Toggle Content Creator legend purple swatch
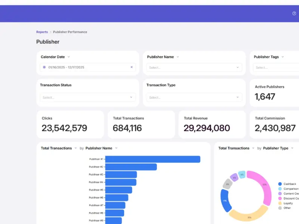The width and height of the screenshot is (299, 224). coord(280,193)
